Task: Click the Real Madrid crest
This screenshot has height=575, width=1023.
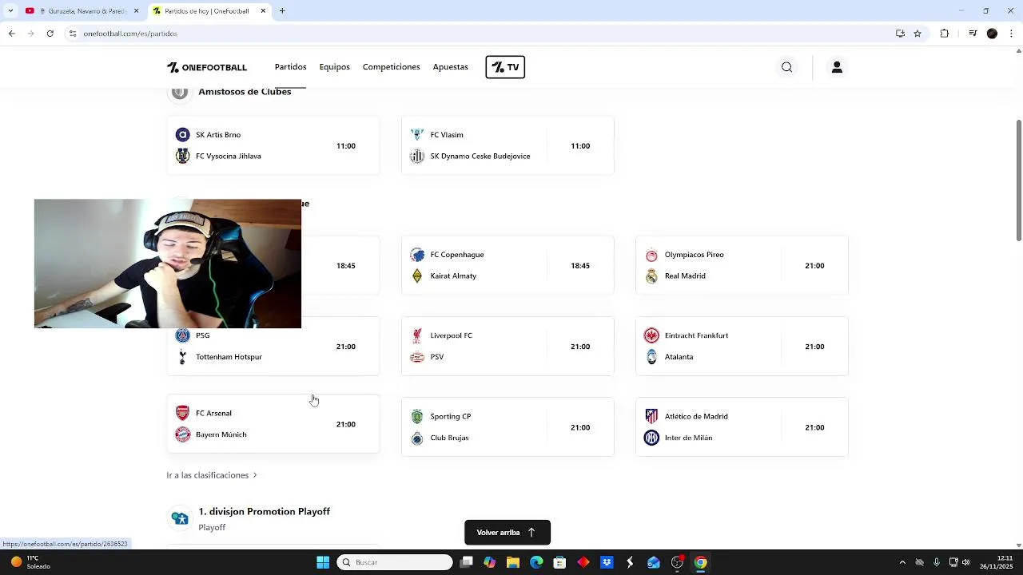Action: click(651, 276)
